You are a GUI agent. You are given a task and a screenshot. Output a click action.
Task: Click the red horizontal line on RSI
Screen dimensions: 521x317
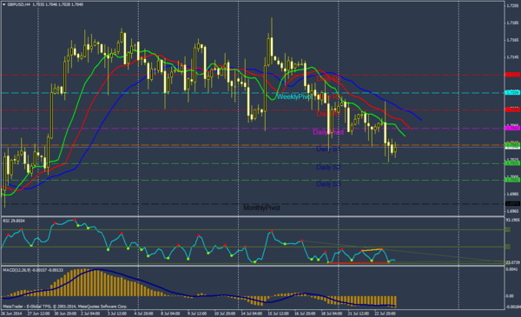click(x=358, y=262)
